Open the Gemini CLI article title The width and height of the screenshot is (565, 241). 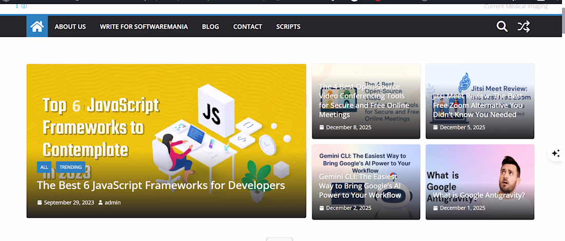pos(360,186)
